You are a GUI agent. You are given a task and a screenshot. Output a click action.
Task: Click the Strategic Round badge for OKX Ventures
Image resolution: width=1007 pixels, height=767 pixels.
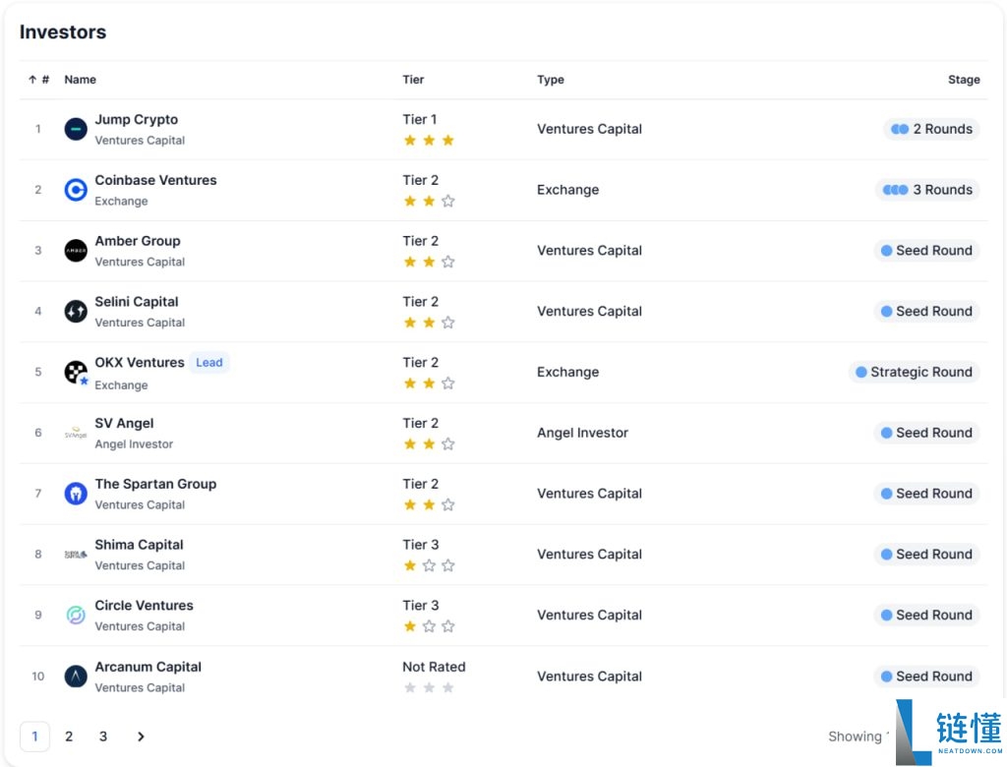(914, 372)
